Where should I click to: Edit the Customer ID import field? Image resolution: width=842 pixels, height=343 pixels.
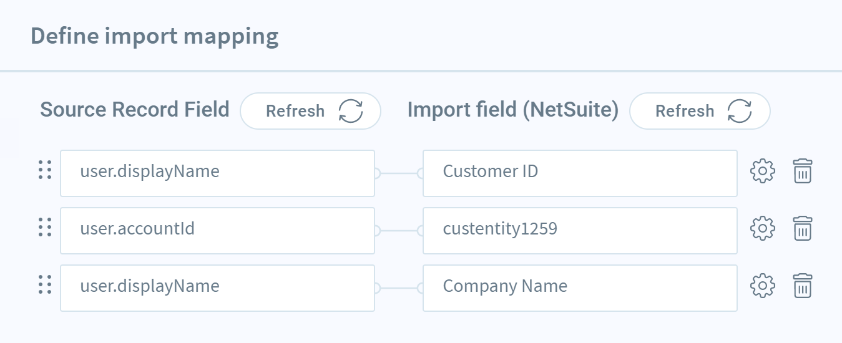(x=580, y=173)
